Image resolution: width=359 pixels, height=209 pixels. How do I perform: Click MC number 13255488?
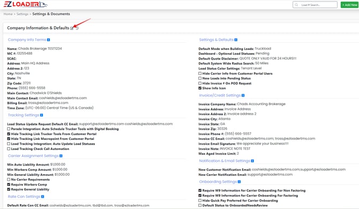coord(25,54)
